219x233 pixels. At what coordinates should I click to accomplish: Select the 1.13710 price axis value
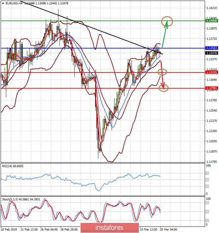point(212,39)
